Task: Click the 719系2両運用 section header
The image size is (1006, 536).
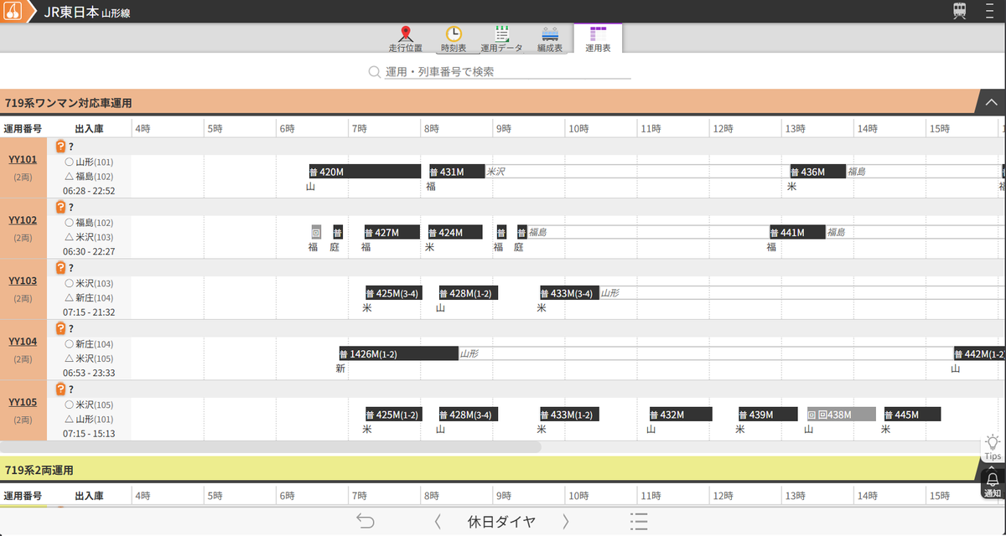Action: 490,470
